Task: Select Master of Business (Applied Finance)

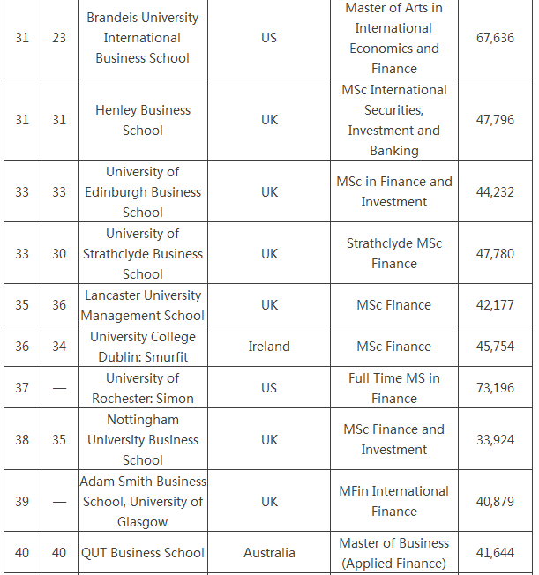Action: point(394,553)
